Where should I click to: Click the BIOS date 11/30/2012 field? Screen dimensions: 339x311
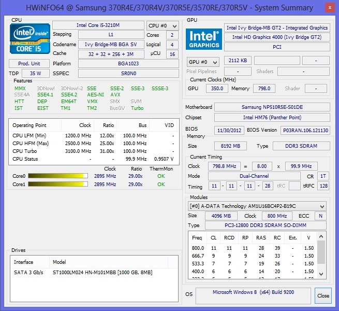click(x=229, y=130)
